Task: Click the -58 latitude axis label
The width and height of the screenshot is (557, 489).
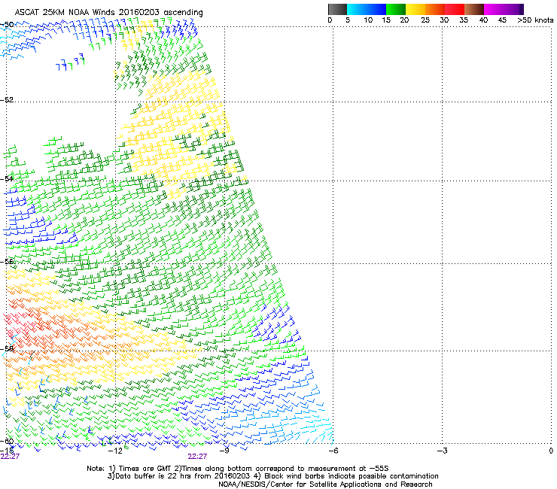Action: 7,348
